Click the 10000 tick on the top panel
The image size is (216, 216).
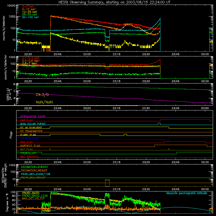click(11, 6)
